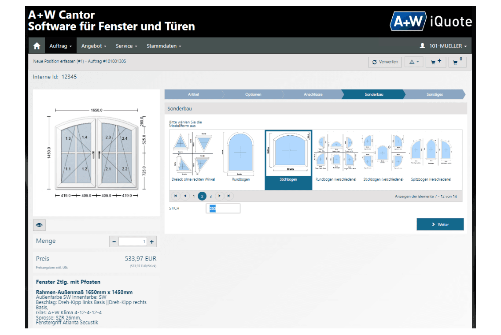Click Rahmen-Außenmaß 1650mm x 1450mm text
501x335 pixels.
coord(84,292)
